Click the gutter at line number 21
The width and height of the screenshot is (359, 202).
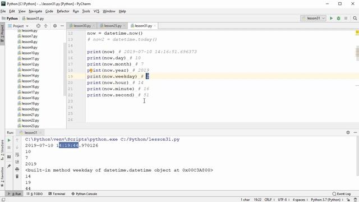[x=70, y=89]
